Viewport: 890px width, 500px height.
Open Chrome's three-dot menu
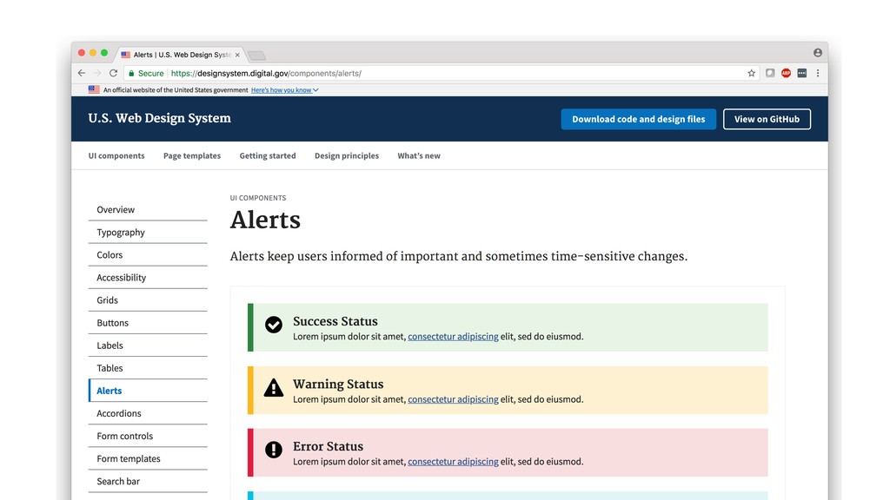[818, 73]
